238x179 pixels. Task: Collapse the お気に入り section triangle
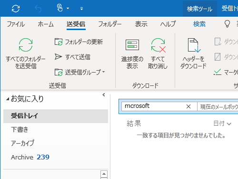[x=8, y=99]
